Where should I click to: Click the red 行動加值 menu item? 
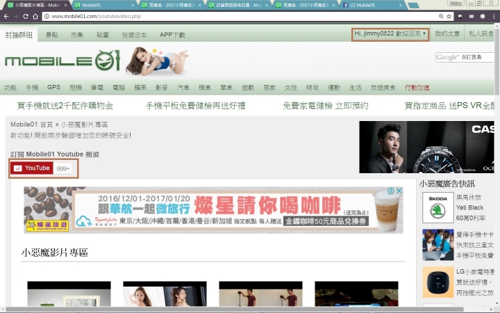point(417,88)
